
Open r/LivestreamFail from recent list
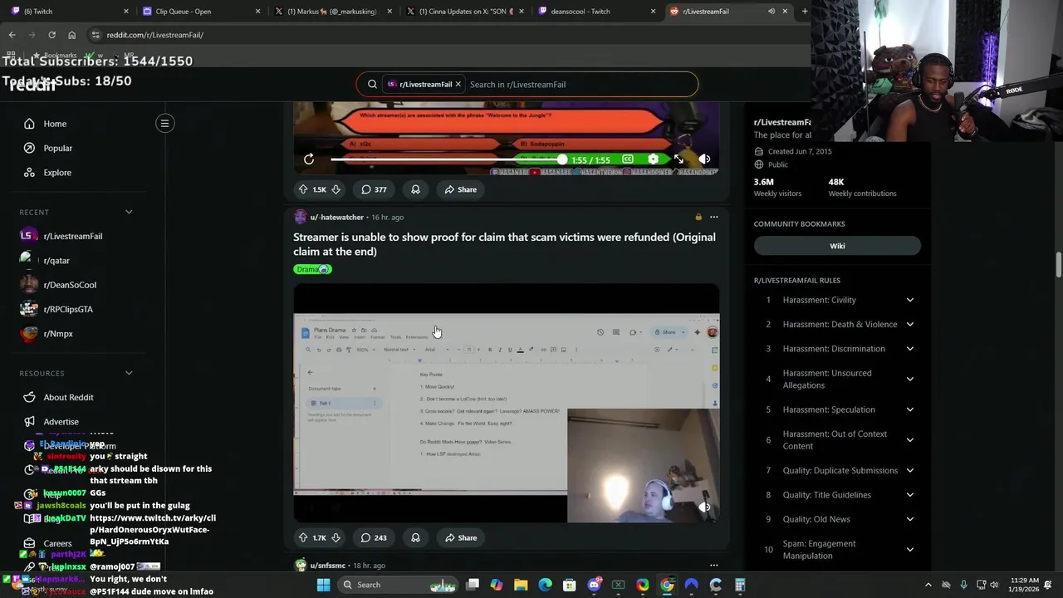[73, 236]
